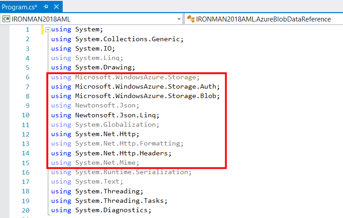
Task: Click the class icon beside AzureBlobDataReference
Action: [191, 19]
